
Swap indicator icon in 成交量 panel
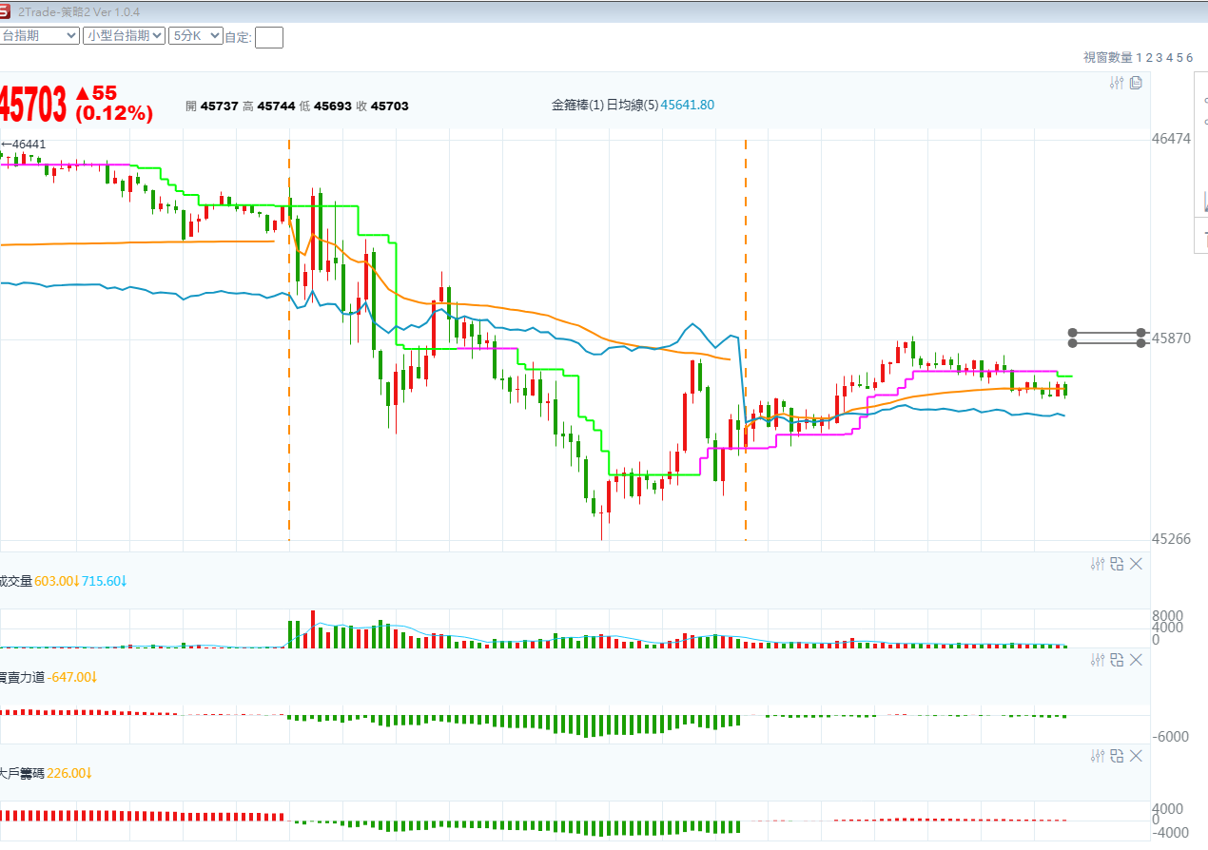[1117, 564]
